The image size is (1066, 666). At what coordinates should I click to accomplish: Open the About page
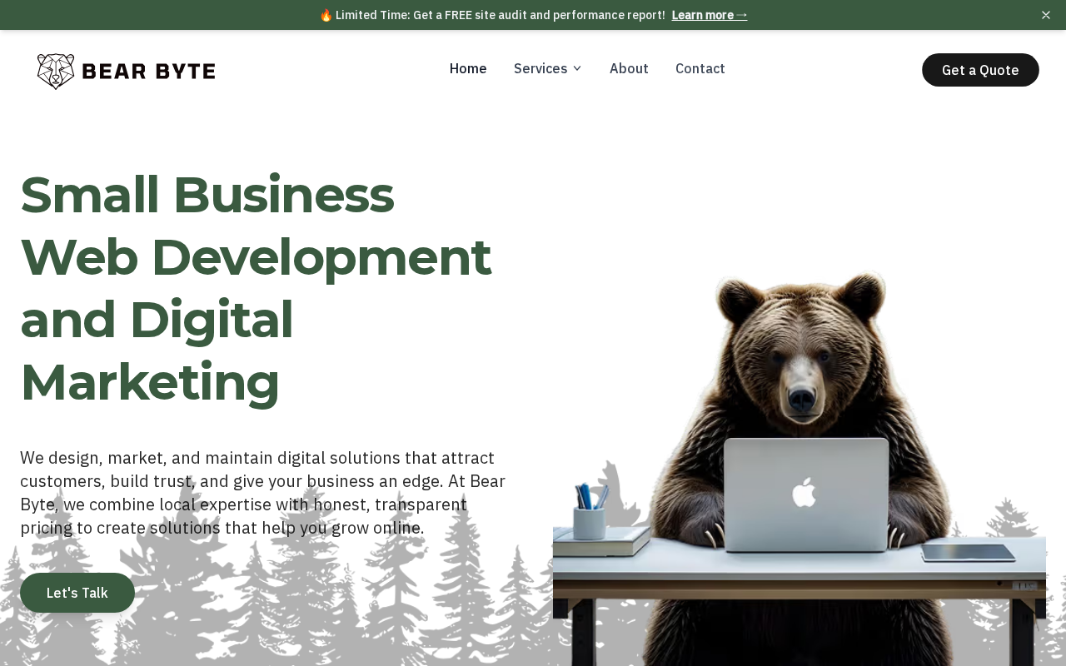point(629,68)
